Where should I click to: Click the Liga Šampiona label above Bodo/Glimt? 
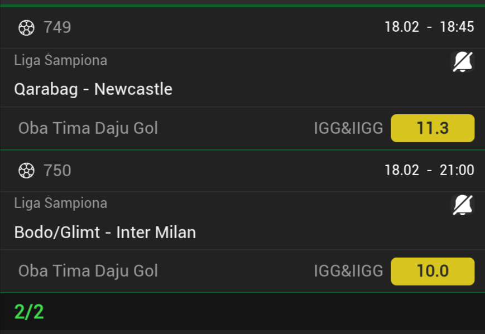click(60, 203)
